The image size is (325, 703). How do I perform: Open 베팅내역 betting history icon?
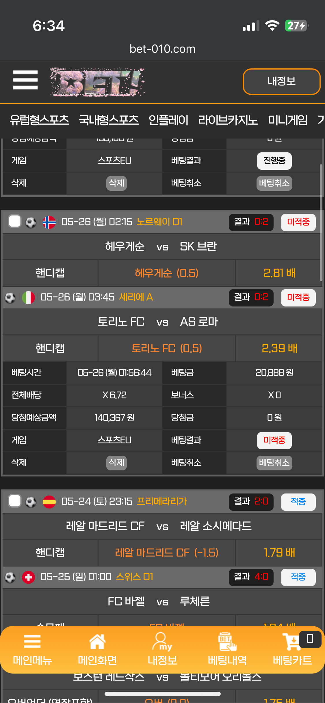(x=227, y=649)
